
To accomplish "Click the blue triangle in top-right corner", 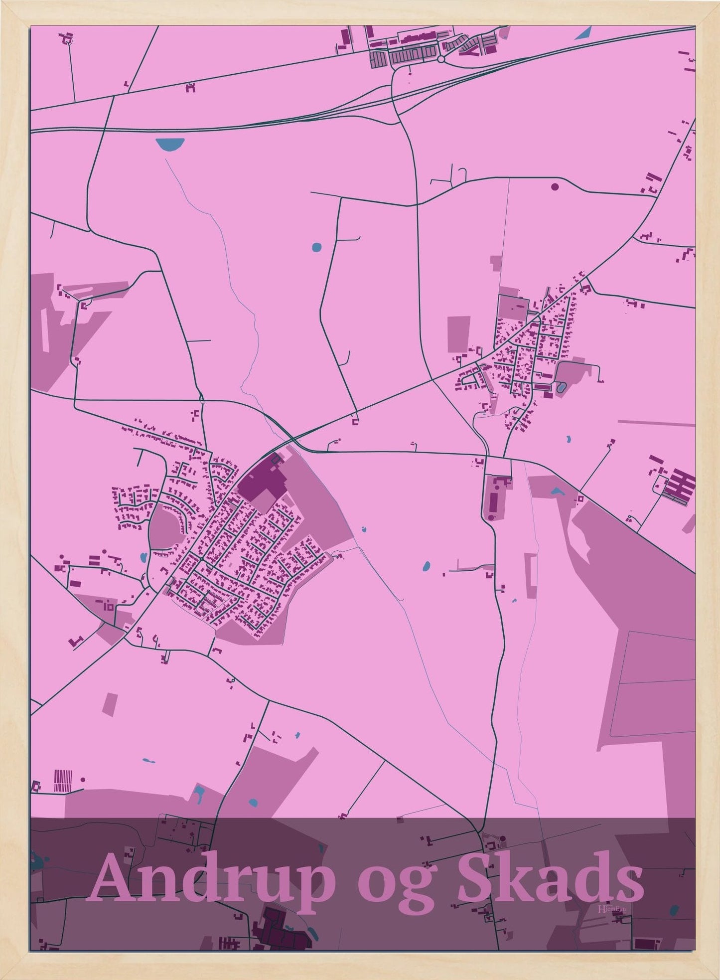I will pyautogui.click(x=583, y=33).
